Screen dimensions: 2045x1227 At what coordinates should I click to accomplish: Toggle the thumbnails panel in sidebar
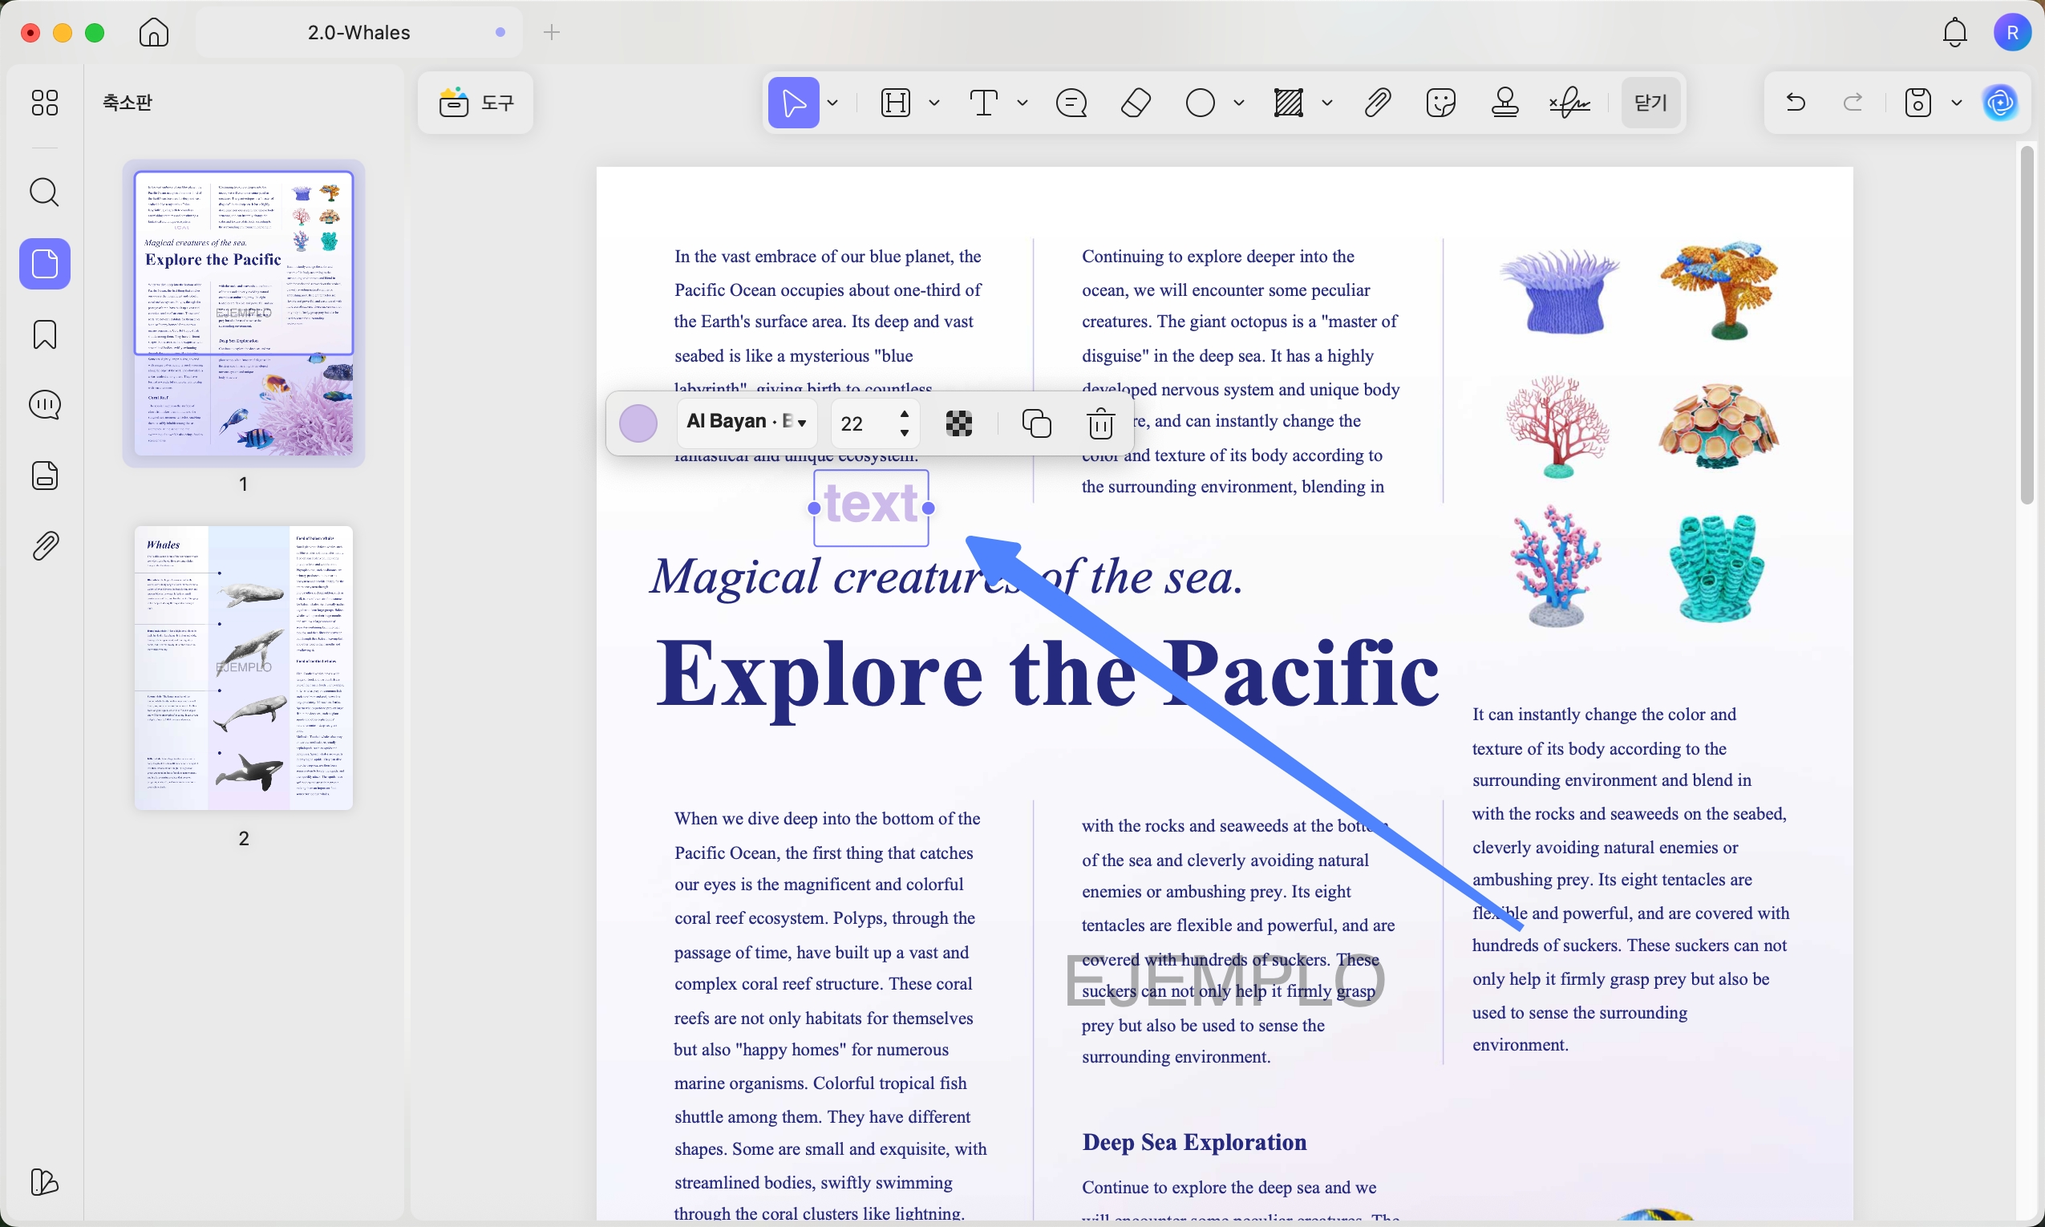tap(45, 265)
